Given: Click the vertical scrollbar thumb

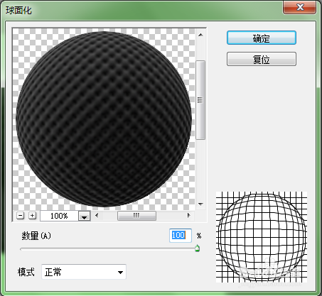Looking at the screenshot, I should [x=200, y=100].
